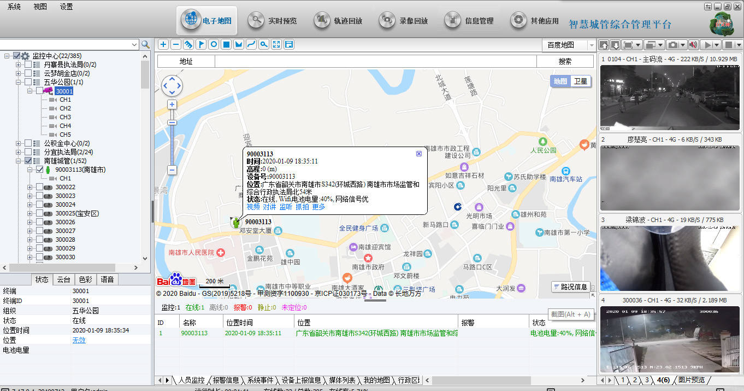
Task: Expand the 公积金中心 node
Action: click(x=19, y=143)
